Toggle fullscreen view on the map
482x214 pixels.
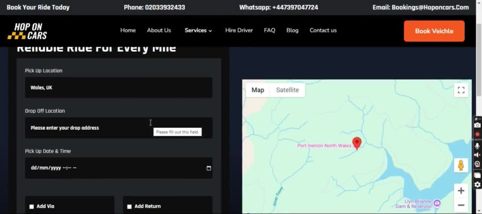(x=461, y=90)
